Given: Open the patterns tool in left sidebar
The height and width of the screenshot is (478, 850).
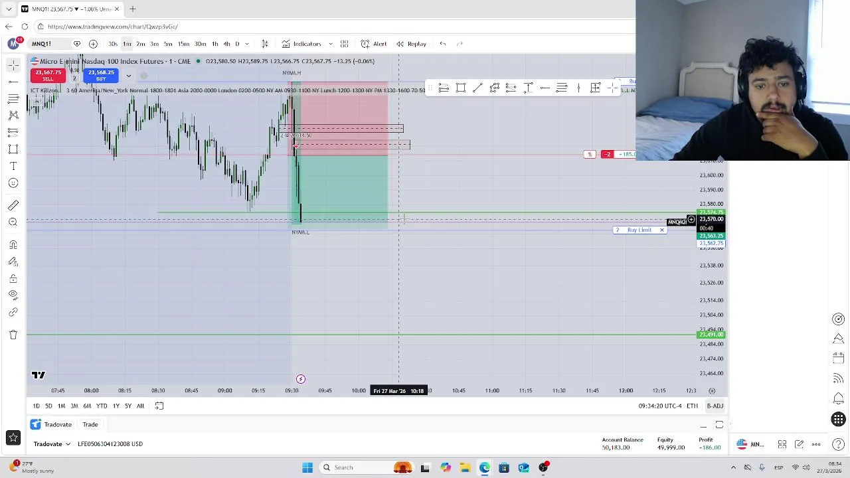Looking at the screenshot, I should [x=13, y=116].
